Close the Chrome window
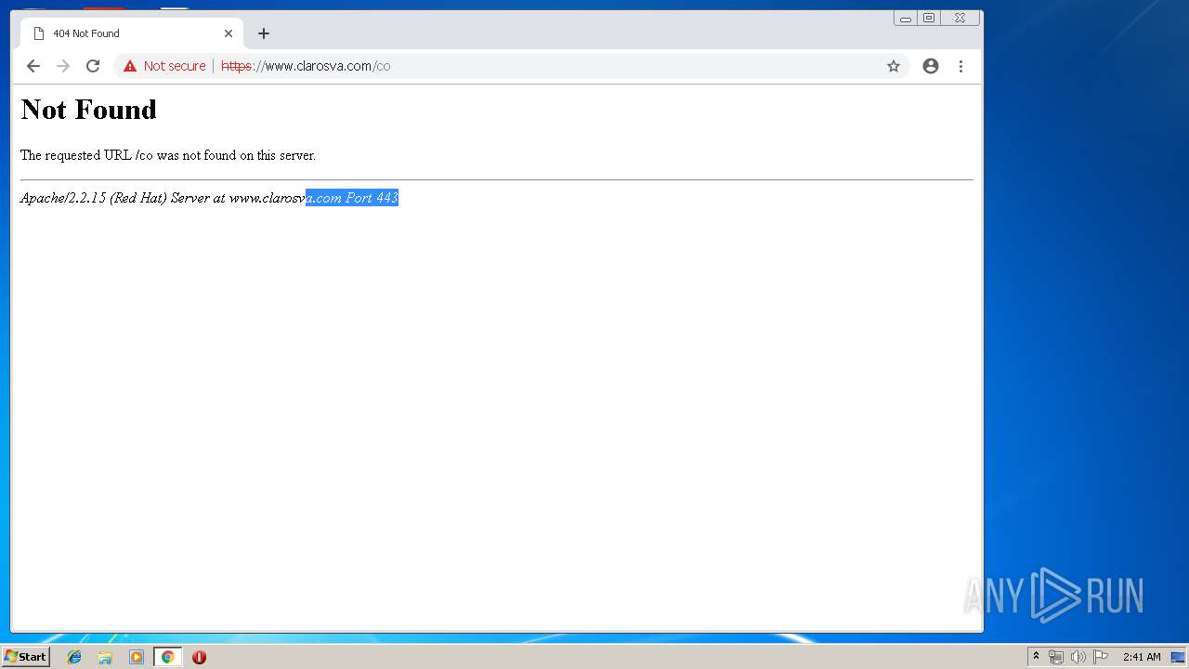The image size is (1189, 669). pyautogui.click(x=960, y=18)
